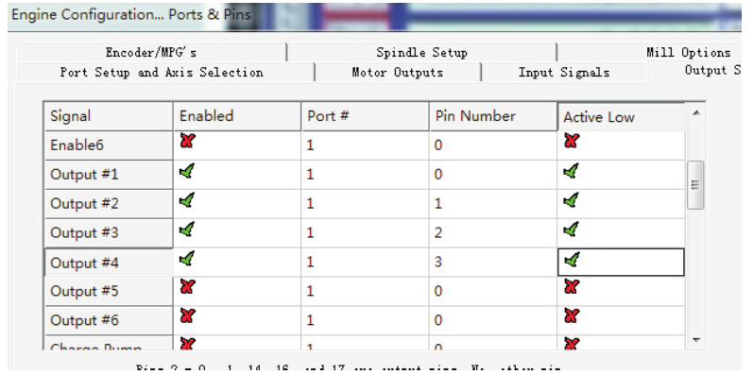Disable Output #4 Enabled checkmark
Screen dimensions: 753x375
[x=187, y=259]
